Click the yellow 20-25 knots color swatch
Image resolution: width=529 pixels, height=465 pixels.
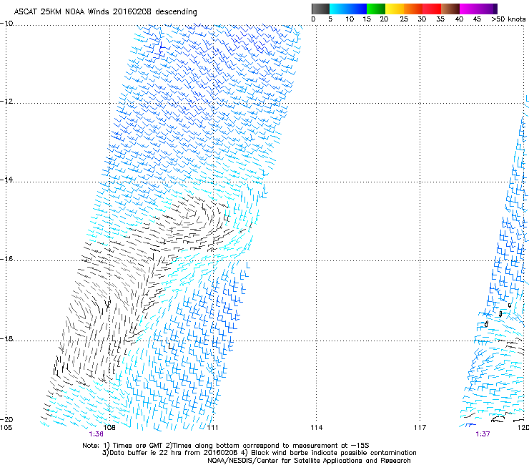(x=395, y=9)
